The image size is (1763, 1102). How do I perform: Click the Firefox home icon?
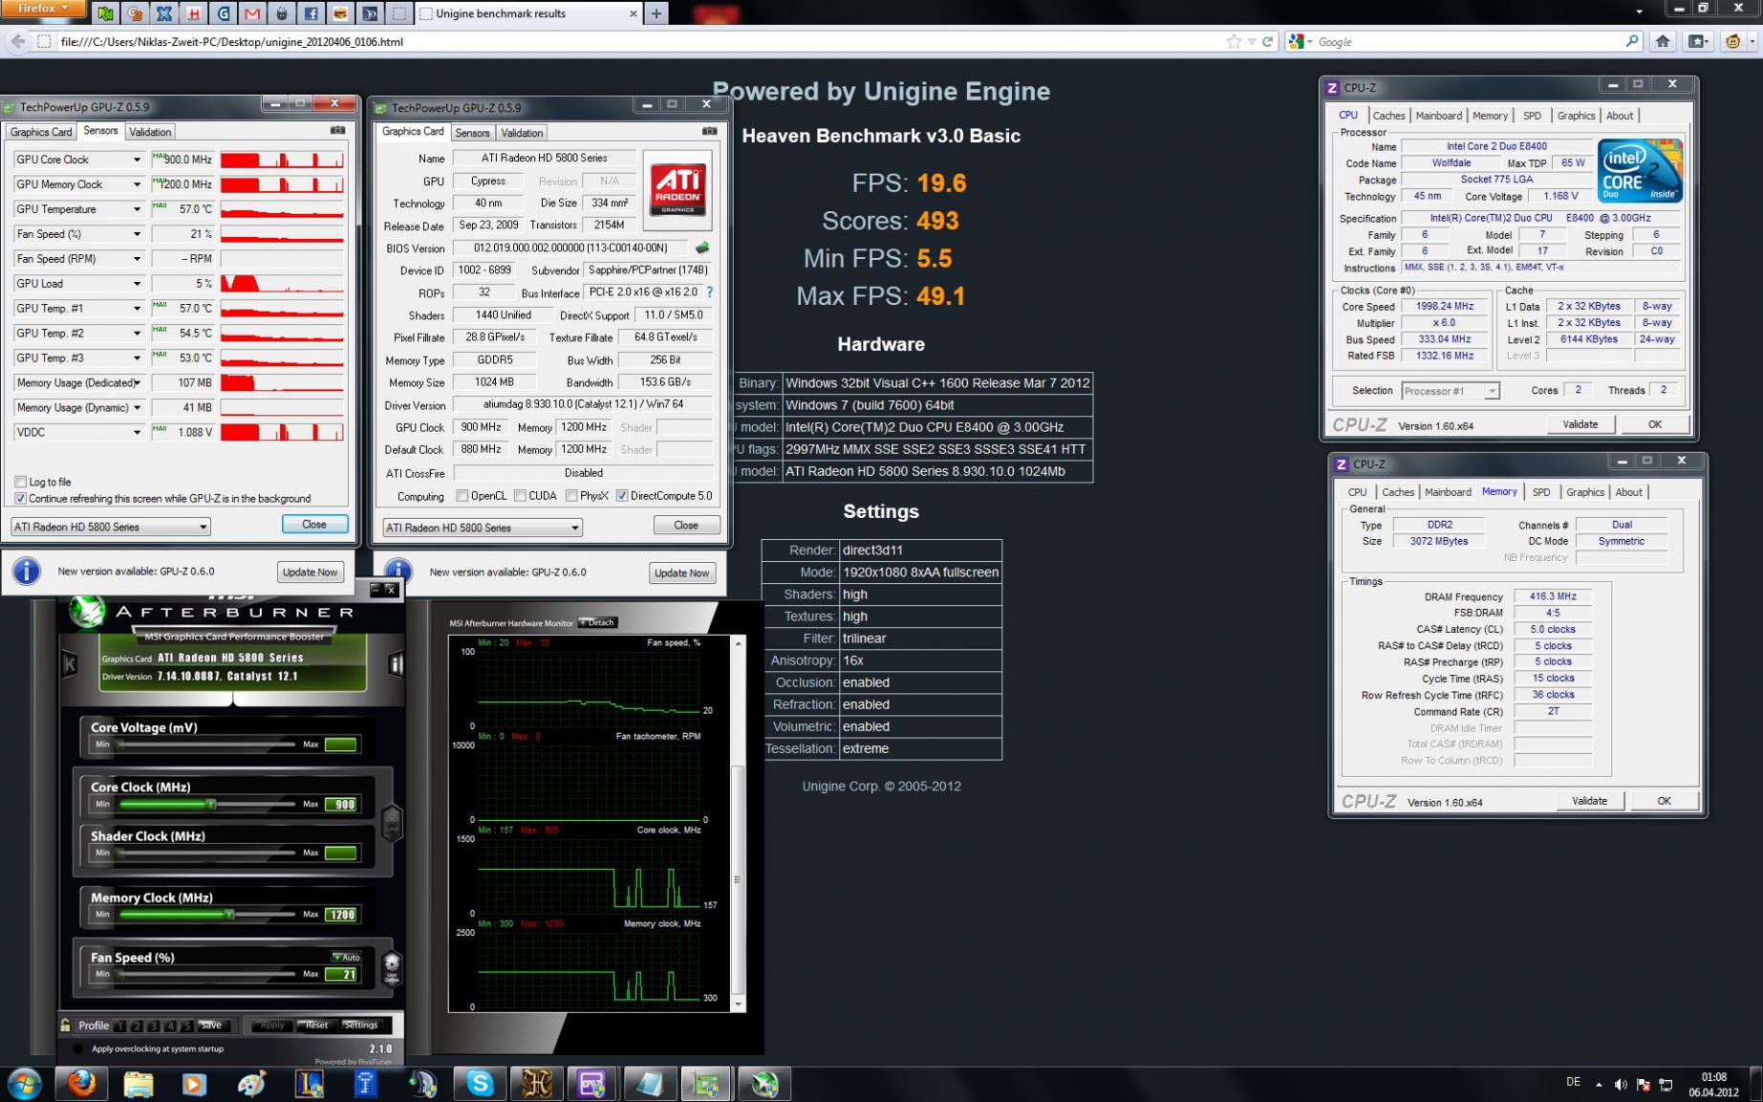click(1663, 41)
